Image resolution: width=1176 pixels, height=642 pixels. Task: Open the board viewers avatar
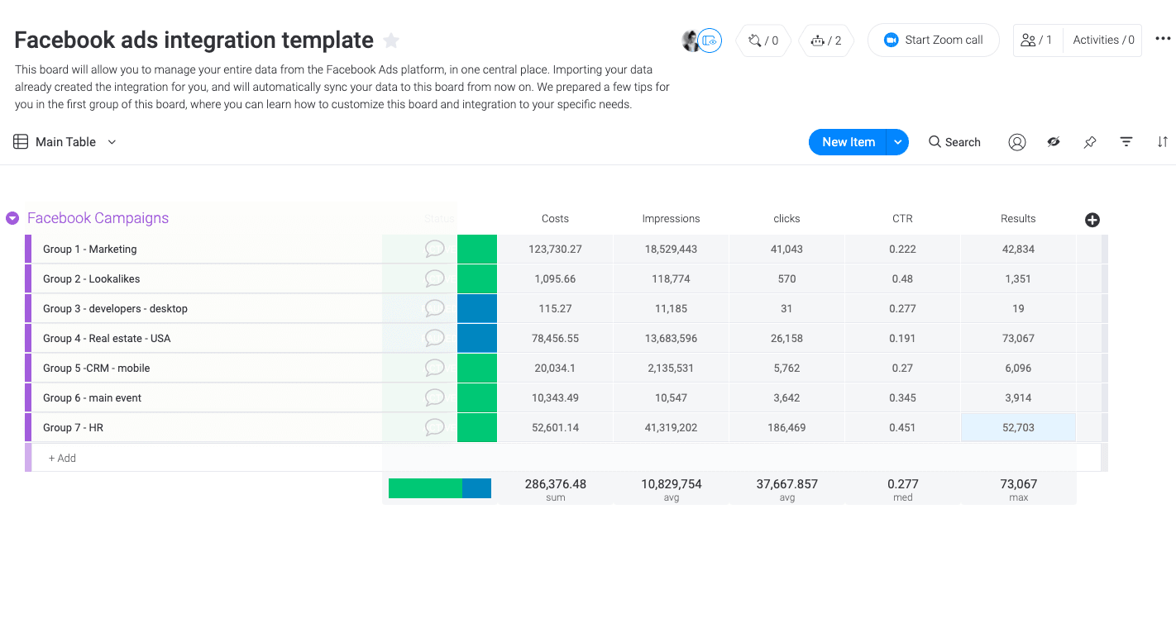pyautogui.click(x=701, y=40)
